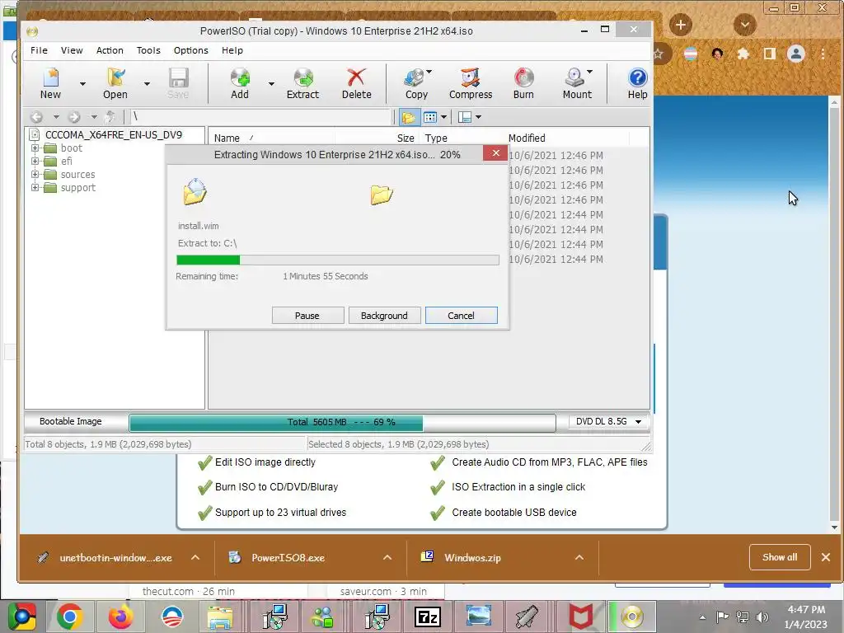Pause the extraction
The image size is (844, 633).
click(307, 316)
